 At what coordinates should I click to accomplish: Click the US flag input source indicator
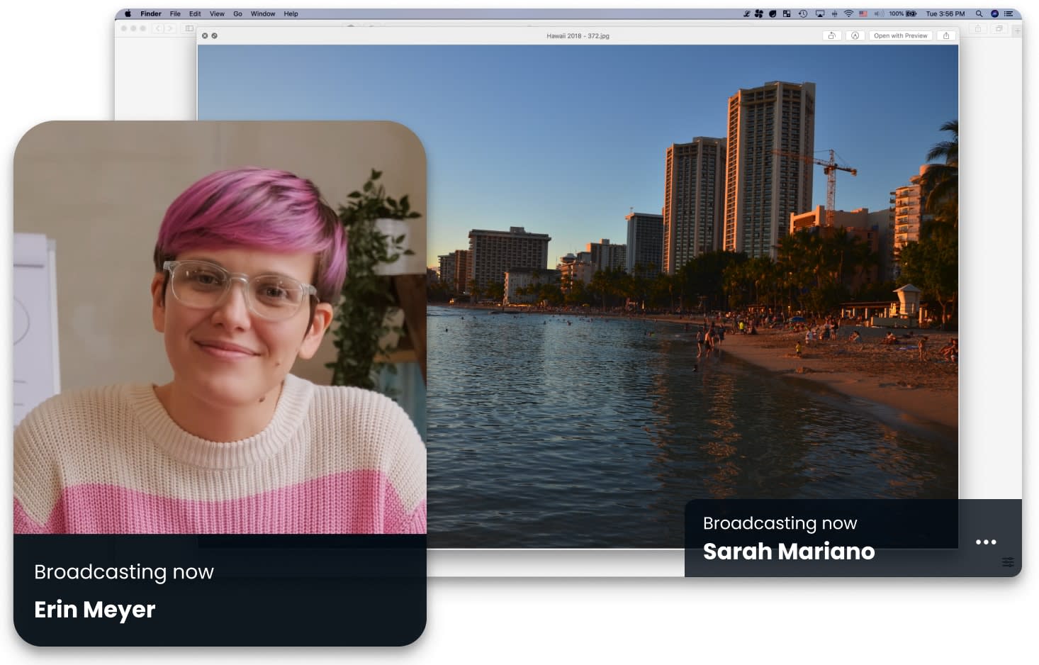pos(863,13)
